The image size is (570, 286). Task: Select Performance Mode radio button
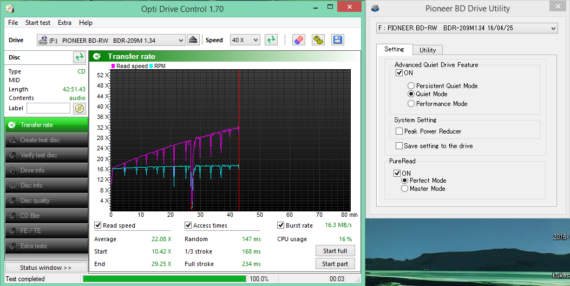pyautogui.click(x=411, y=103)
